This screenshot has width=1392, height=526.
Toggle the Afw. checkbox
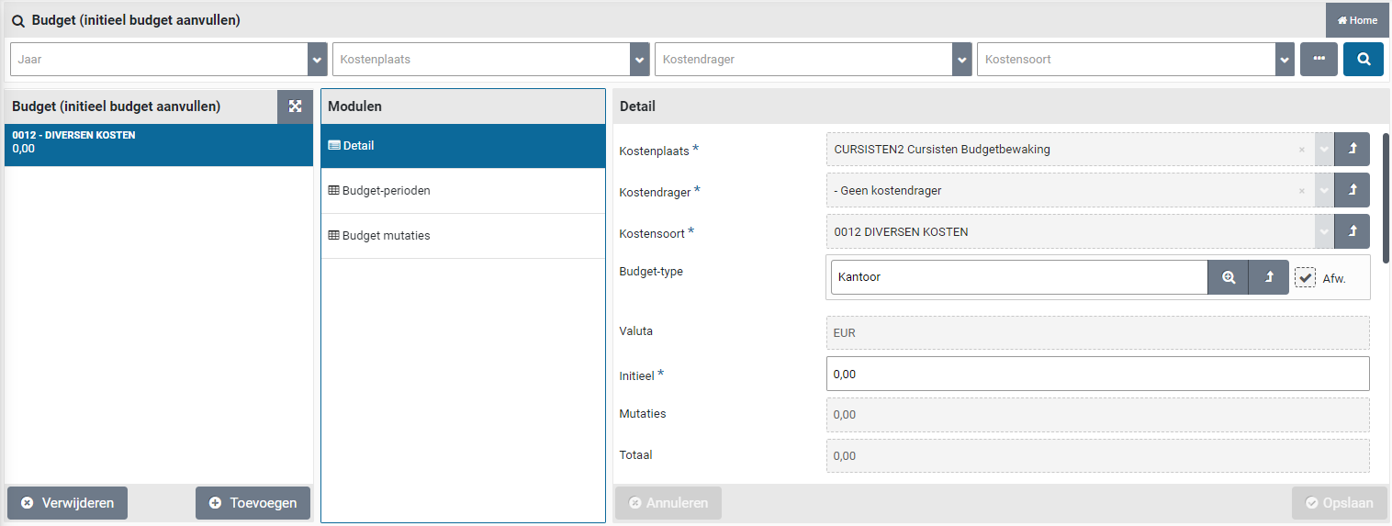point(1305,278)
